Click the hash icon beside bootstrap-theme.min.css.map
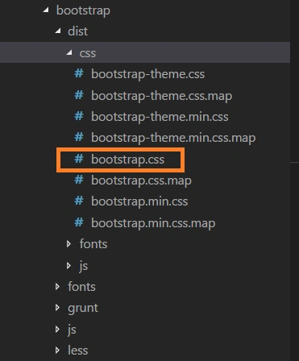Viewport: 299px width, 361px height. [x=79, y=137]
